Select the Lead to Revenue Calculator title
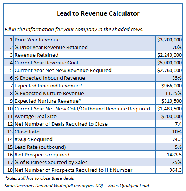Screen dimensions: 186x191 [x=98, y=13]
